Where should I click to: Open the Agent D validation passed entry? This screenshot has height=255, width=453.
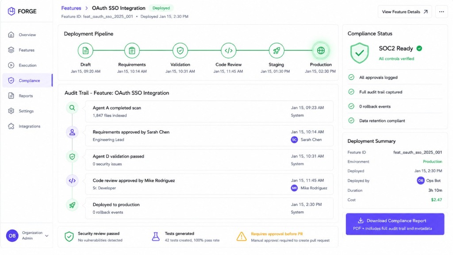point(209,160)
